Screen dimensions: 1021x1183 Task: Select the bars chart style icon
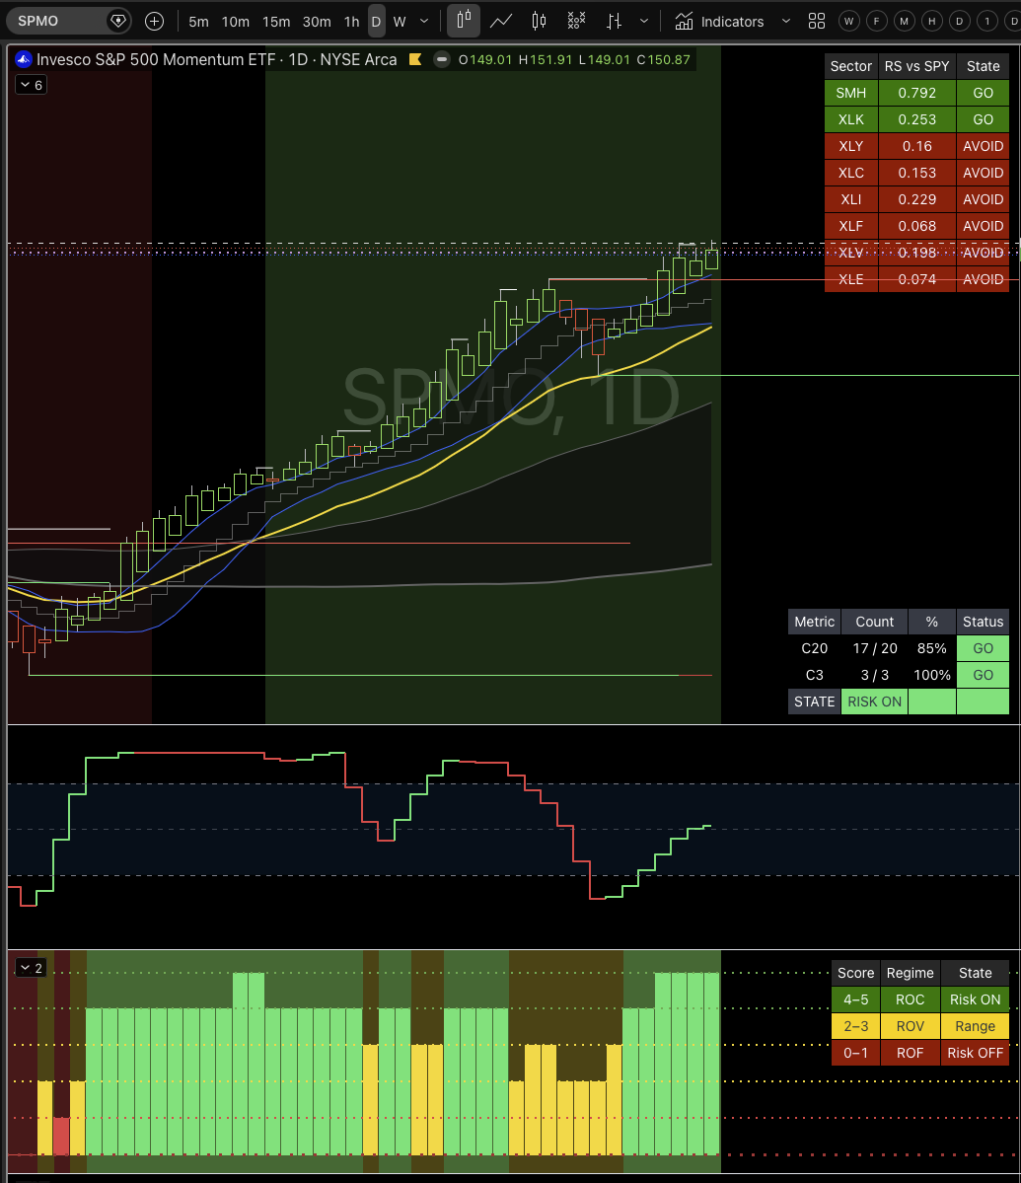[x=614, y=21]
